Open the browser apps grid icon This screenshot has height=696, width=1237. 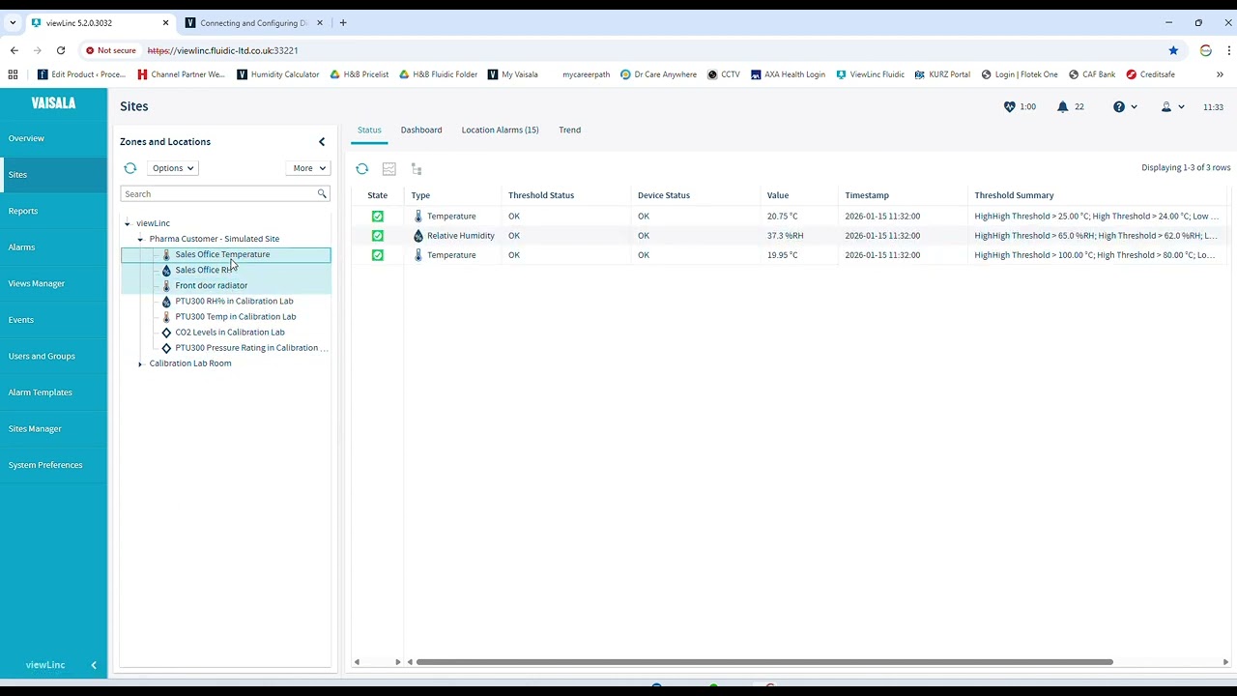click(x=13, y=74)
